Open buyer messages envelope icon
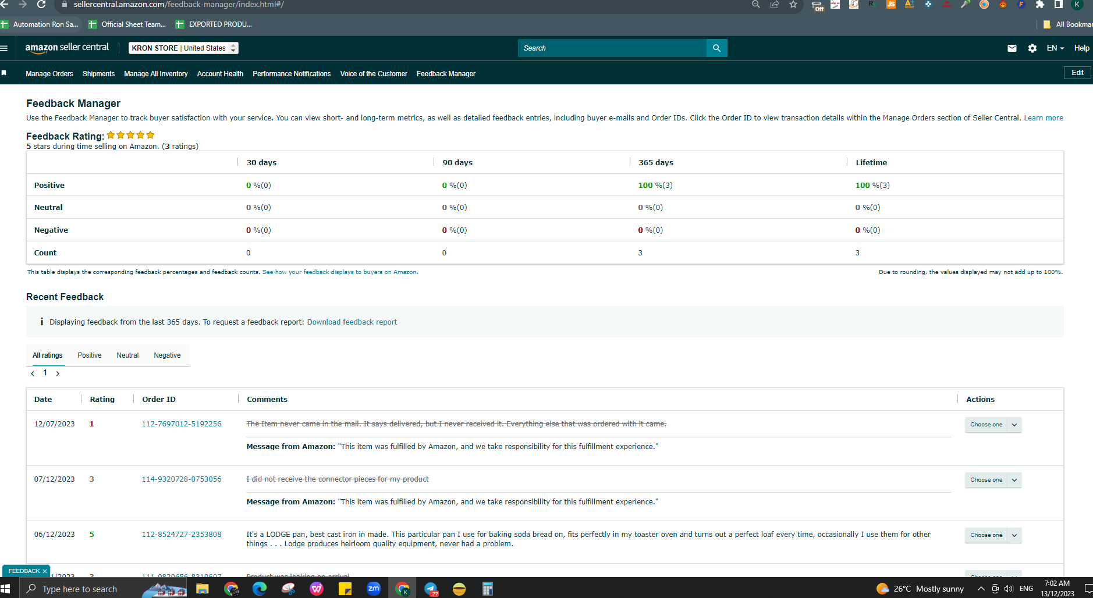1093x598 pixels. point(1012,48)
